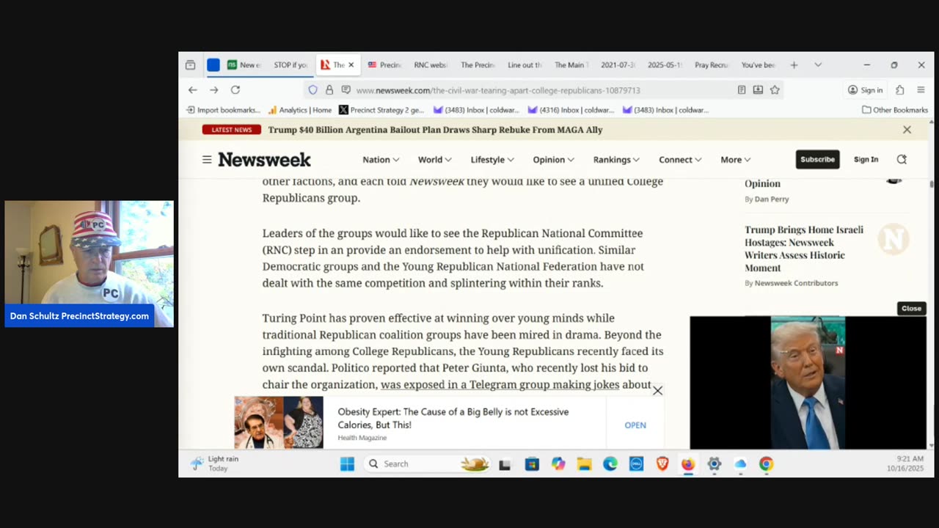The width and height of the screenshot is (939, 528).
Task: Open the Trump Argentina Bailout headline
Action: 435,130
